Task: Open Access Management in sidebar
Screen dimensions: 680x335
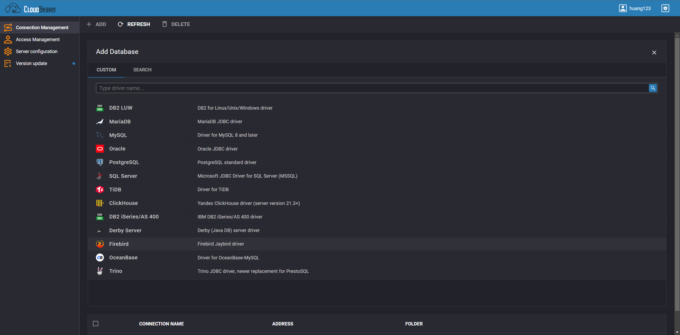Action: coord(38,40)
